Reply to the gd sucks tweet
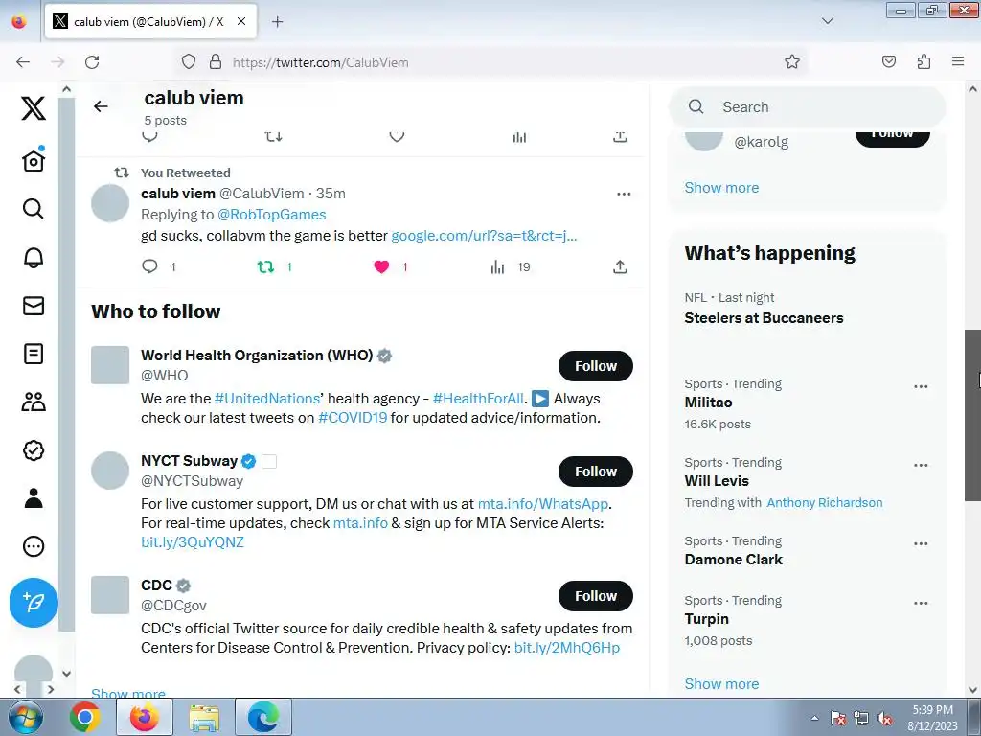Image resolution: width=981 pixels, height=736 pixels. coord(149,266)
